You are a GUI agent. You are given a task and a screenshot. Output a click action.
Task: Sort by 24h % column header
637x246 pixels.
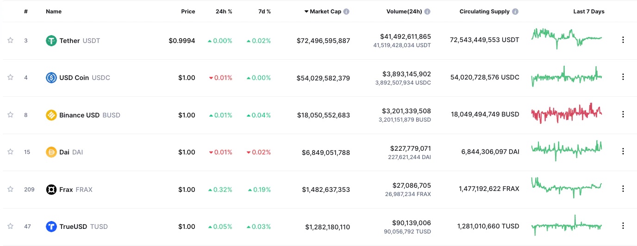point(224,12)
